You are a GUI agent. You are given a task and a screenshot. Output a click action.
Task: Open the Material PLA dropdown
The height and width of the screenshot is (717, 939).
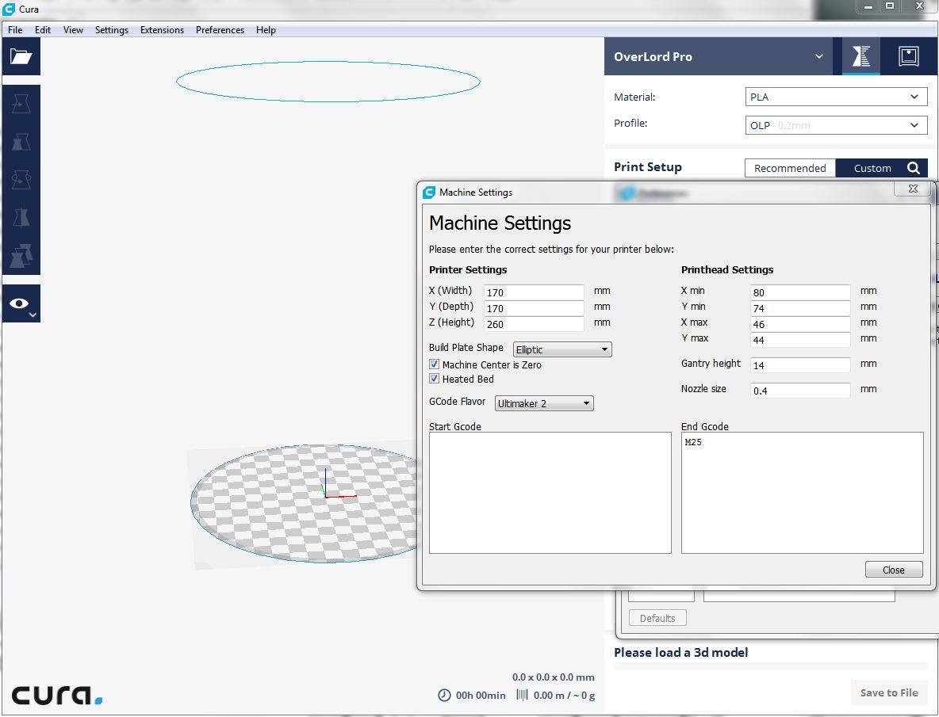tap(836, 97)
